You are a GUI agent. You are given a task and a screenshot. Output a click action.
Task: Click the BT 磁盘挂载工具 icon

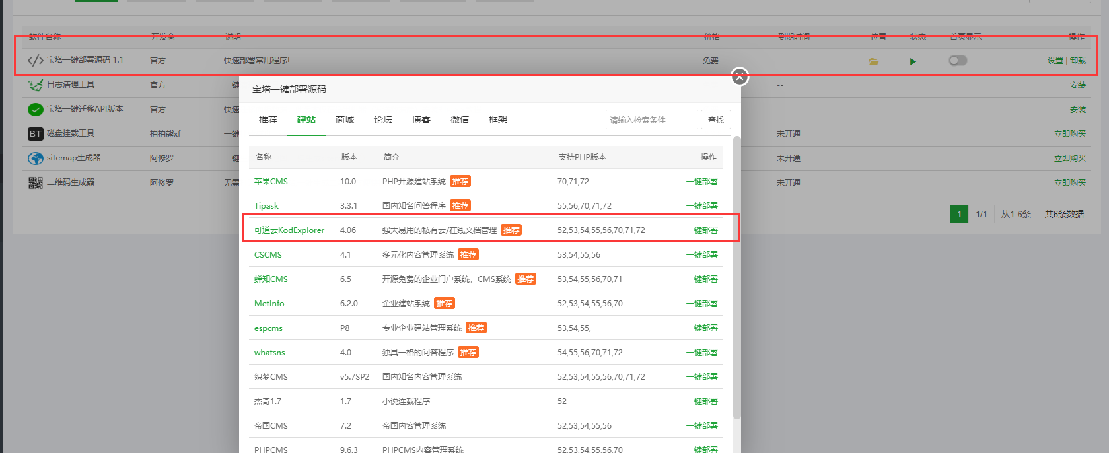pyautogui.click(x=36, y=134)
